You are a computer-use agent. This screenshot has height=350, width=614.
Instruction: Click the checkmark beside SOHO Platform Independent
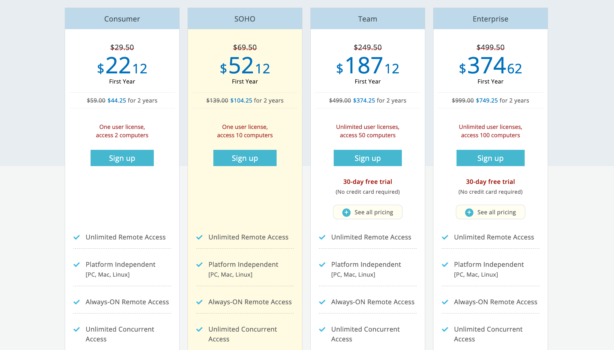point(200,265)
